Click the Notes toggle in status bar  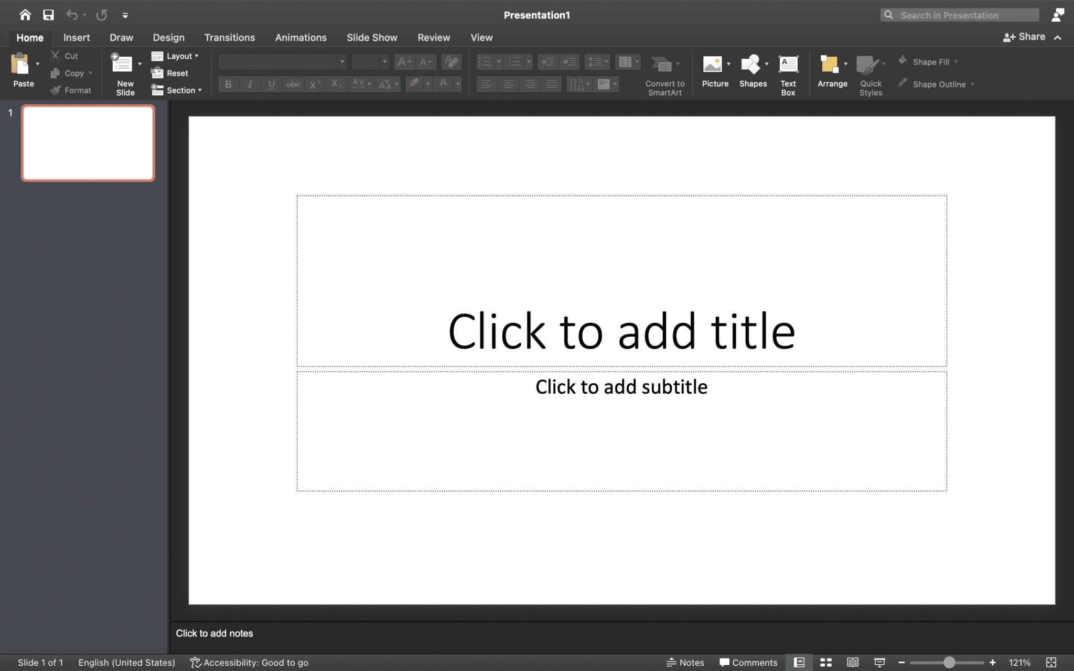(685, 663)
